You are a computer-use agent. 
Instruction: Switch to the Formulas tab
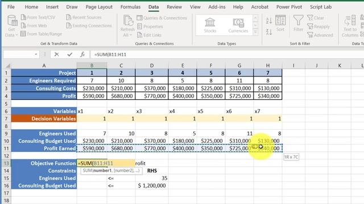(130, 7)
